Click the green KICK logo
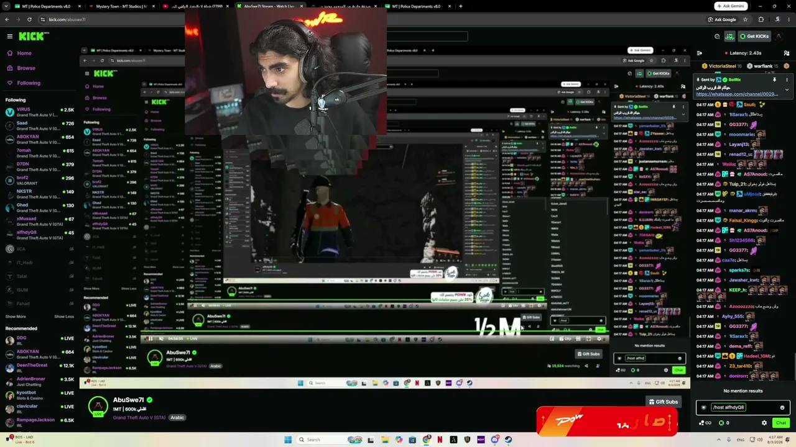 tap(31, 36)
